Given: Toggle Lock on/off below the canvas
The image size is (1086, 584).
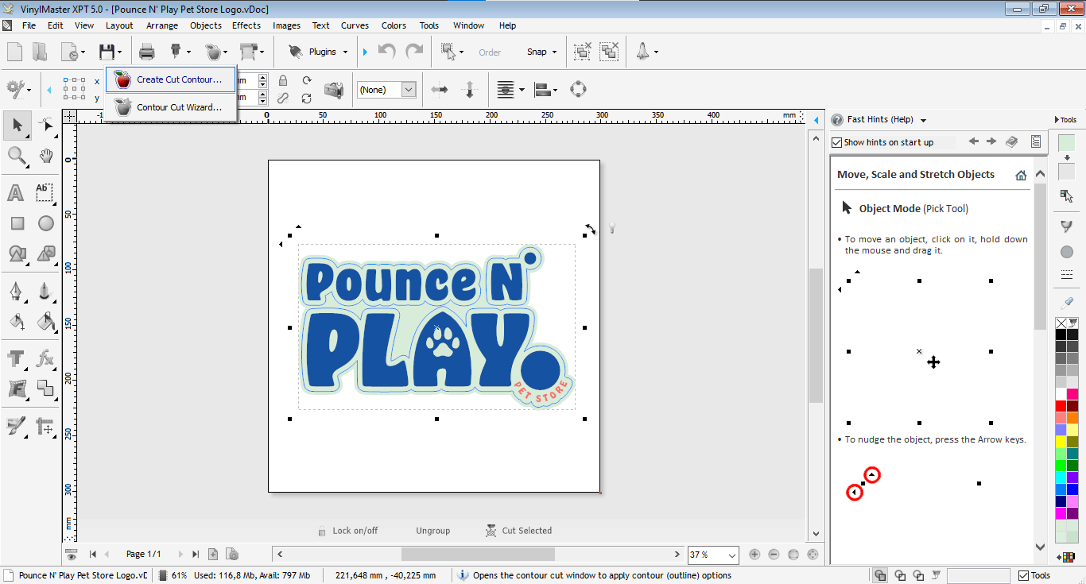Looking at the screenshot, I should click(347, 531).
